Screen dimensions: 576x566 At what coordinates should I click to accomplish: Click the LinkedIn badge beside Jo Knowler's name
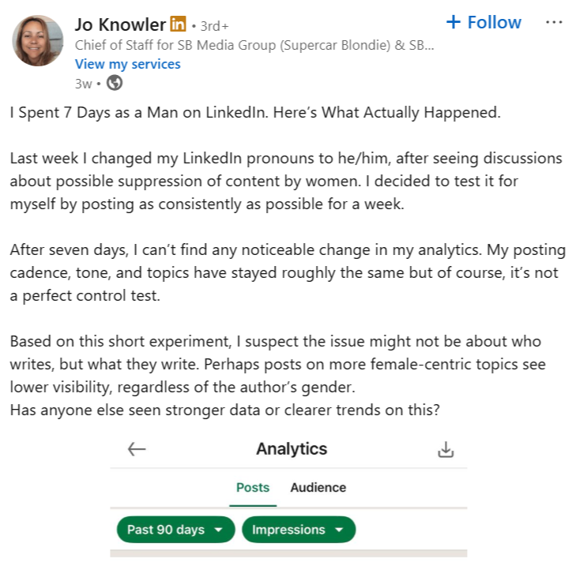179,24
